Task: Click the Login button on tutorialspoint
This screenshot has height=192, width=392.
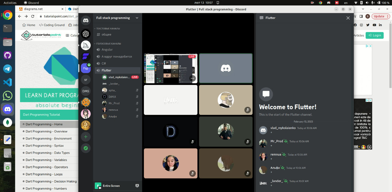Action: (x=374, y=35)
